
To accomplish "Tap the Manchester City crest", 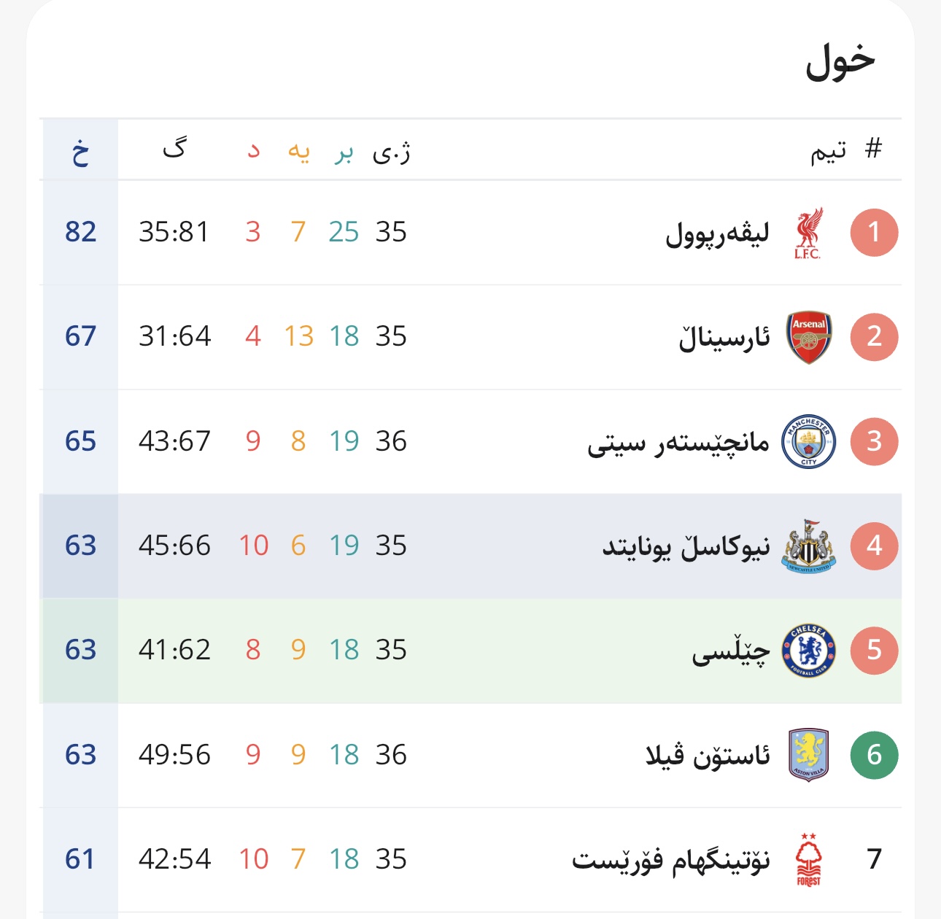I will point(808,441).
